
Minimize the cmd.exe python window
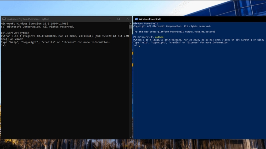[109, 19]
